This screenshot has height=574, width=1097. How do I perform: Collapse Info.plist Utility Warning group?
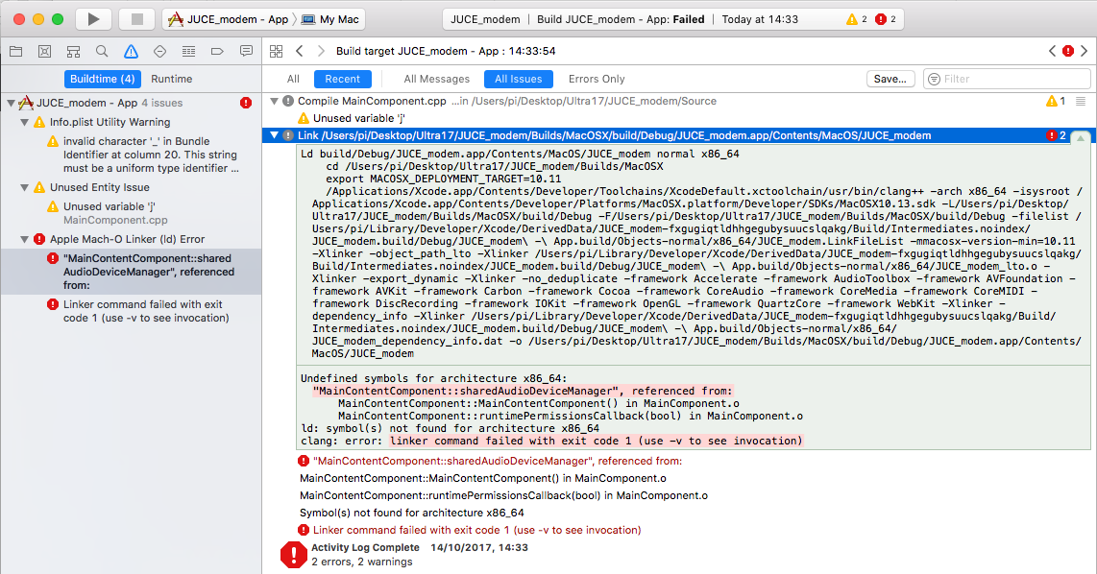point(24,122)
